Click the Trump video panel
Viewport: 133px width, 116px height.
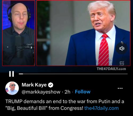pyautogui.click(x=84, y=33)
